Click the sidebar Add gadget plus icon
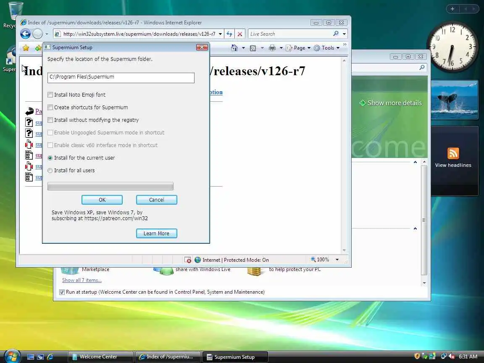The height and width of the screenshot is (363, 484). (452, 9)
